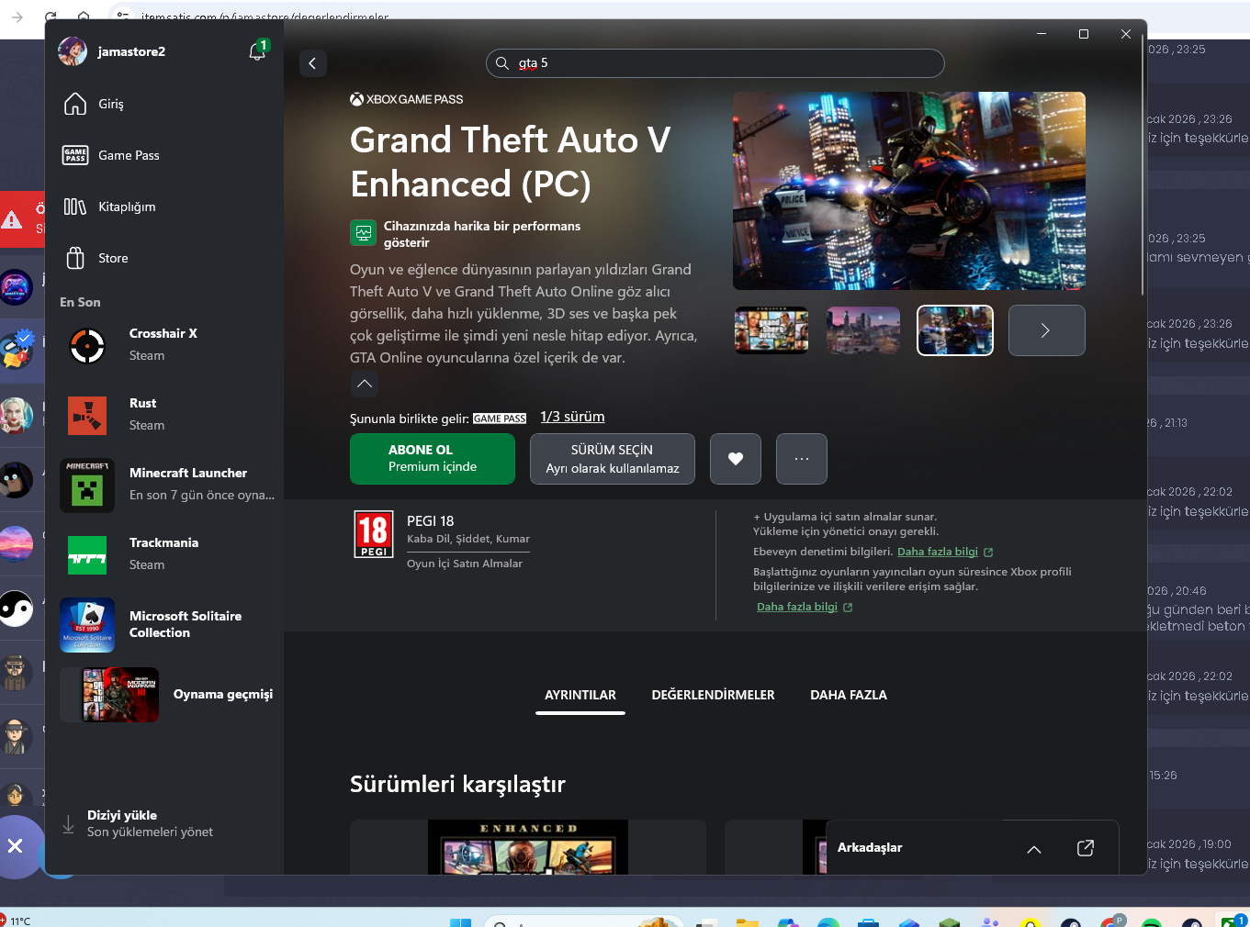Click the red warning icon in browser
Image resolution: width=1250 pixels, height=927 pixels.
click(12, 220)
